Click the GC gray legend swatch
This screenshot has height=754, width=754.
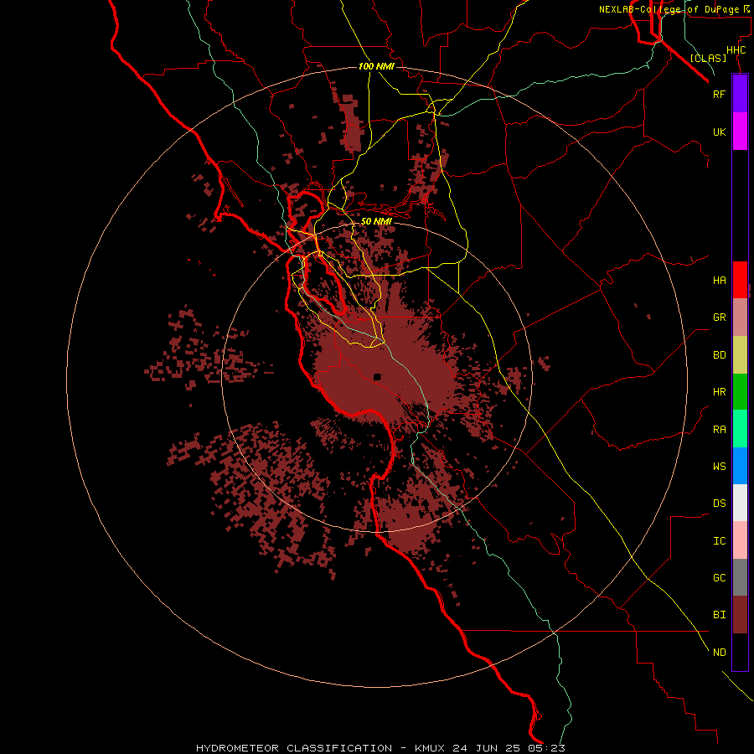(x=740, y=577)
